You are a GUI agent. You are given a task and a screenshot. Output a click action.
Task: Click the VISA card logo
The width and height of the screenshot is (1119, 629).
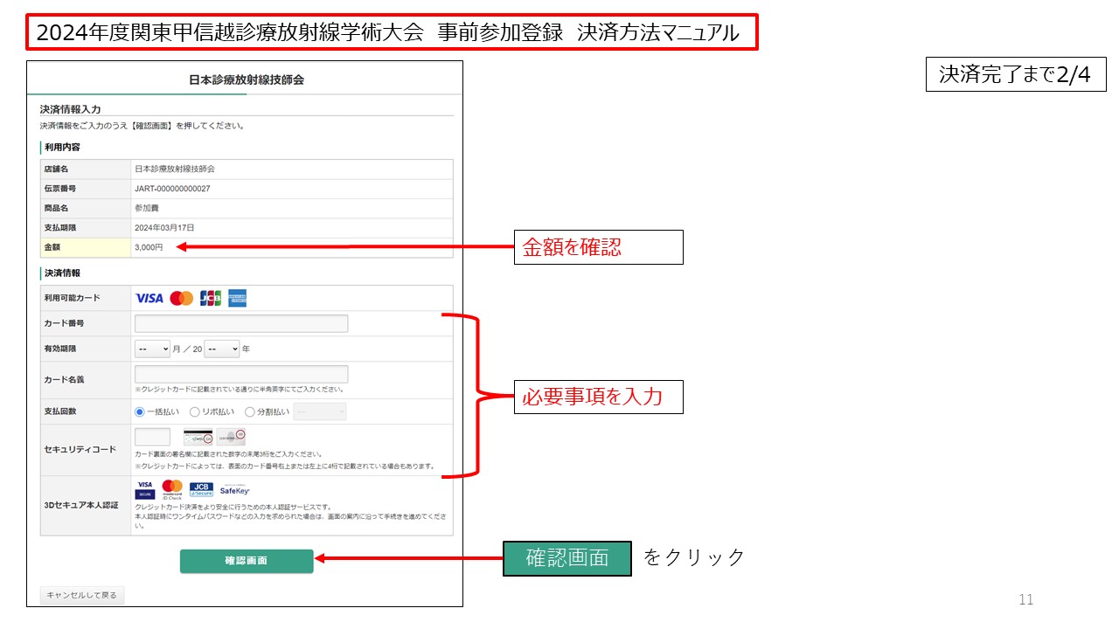click(149, 299)
